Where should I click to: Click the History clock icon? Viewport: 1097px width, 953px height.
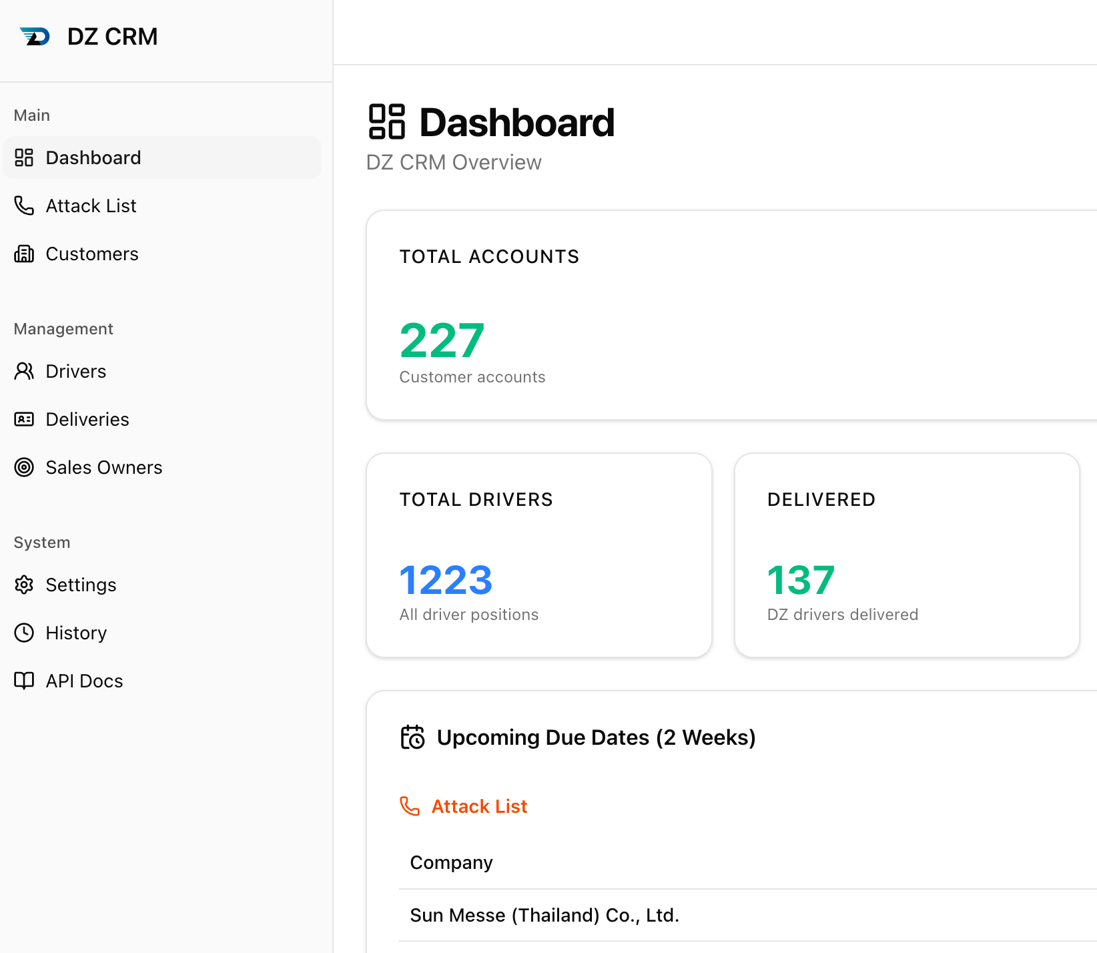[x=24, y=633]
